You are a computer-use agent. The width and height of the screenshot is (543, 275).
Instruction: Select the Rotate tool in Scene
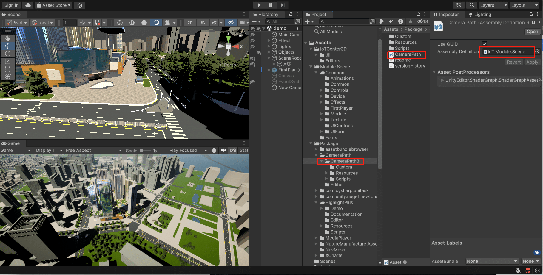(8, 54)
